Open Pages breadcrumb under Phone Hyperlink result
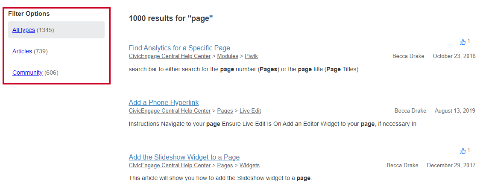 225,110
